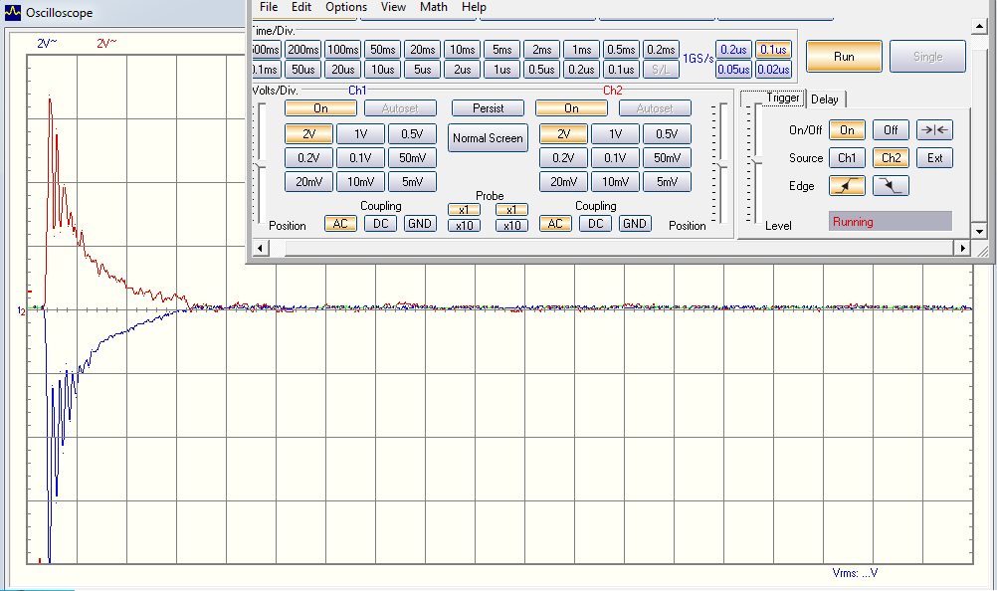Viewport: 997px width, 591px height.
Task: Select Ch1 probe x1
Action: pos(464,210)
